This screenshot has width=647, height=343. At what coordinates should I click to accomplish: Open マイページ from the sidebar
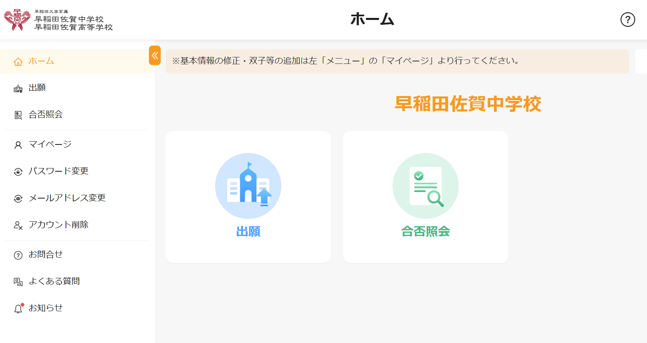(x=50, y=144)
